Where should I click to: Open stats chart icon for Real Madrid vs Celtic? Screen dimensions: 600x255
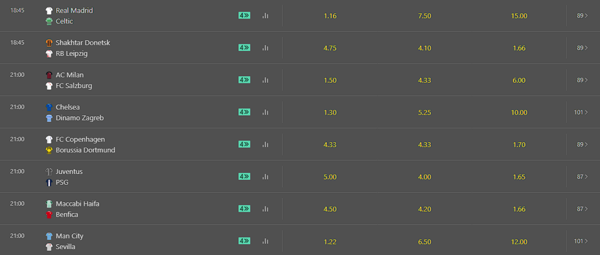point(265,16)
